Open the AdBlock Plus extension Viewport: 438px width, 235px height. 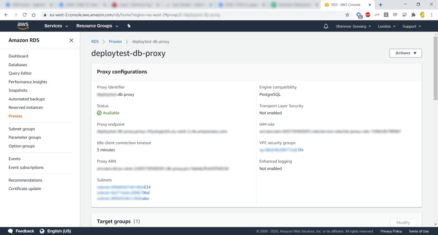tap(368, 15)
